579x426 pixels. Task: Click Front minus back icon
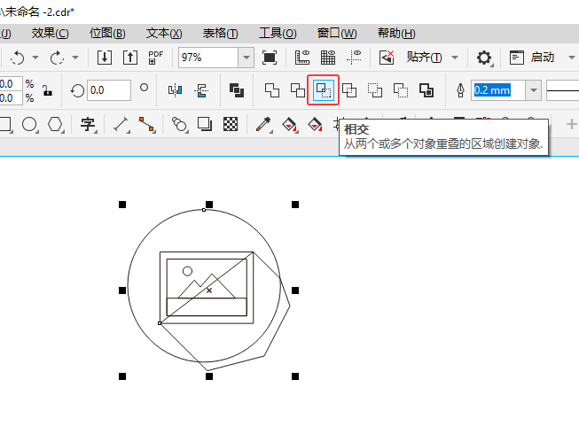click(375, 90)
